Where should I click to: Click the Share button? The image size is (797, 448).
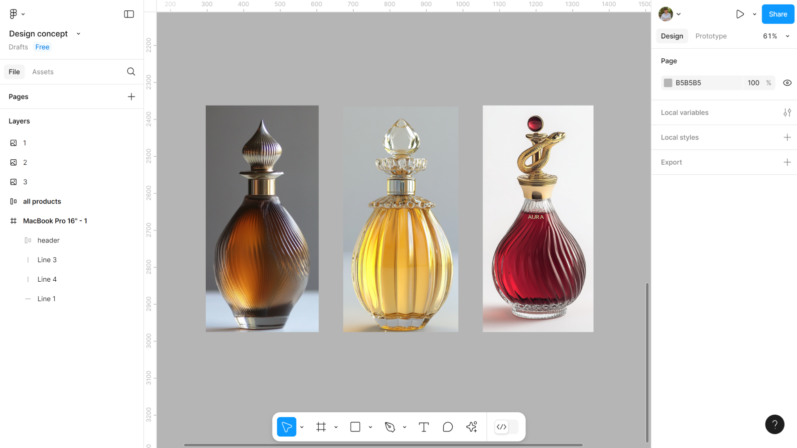point(778,14)
